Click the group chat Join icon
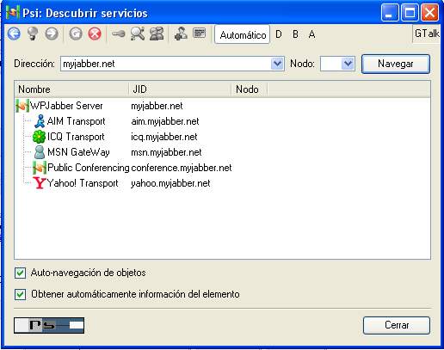This screenshot has height=350, width=444. coord(157,34)
